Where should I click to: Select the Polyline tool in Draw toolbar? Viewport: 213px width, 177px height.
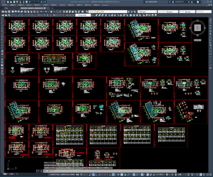(2, 25)
